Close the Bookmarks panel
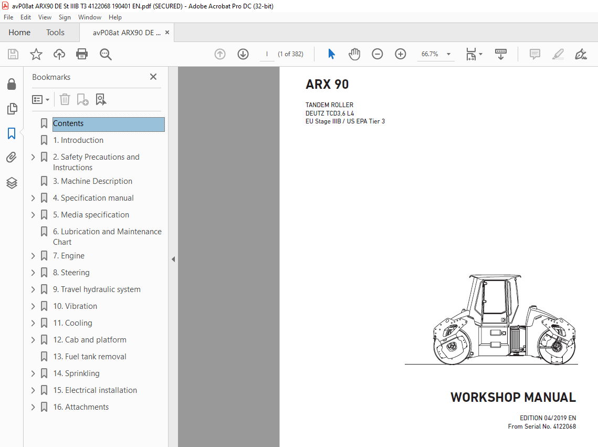Image resolution: width=598 pixels, height=447 pixels. tap(153, 77)
